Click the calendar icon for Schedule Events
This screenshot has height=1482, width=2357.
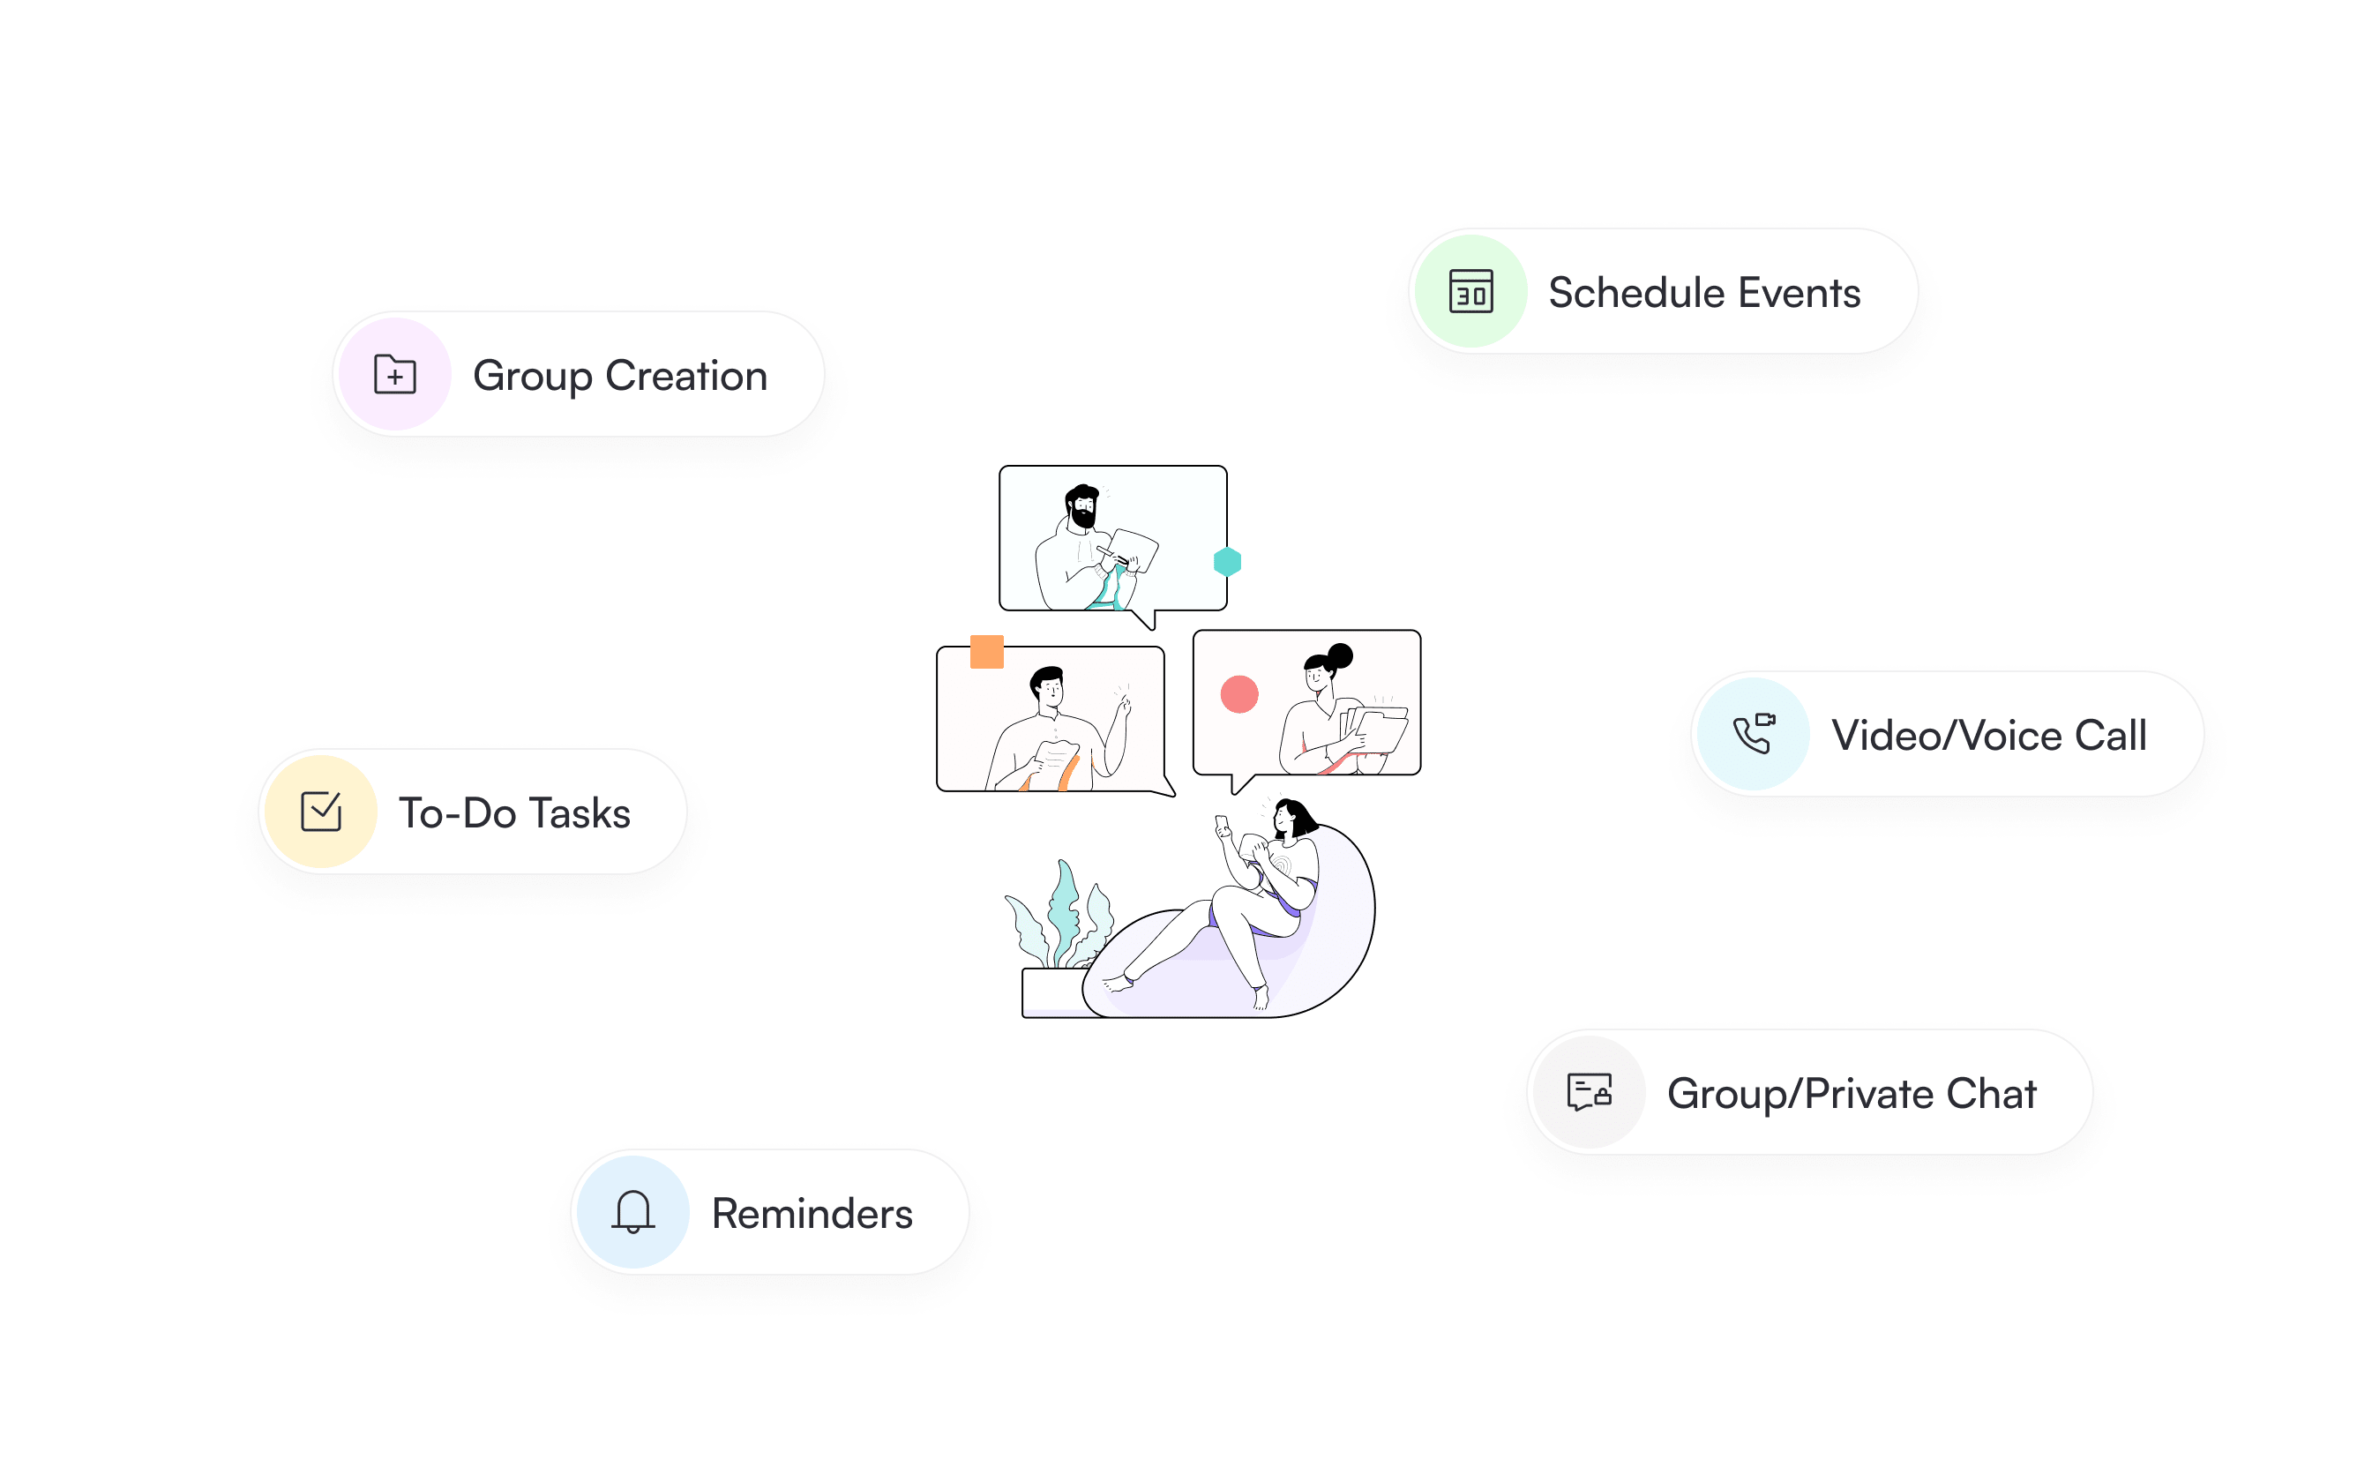point(1470,292)
